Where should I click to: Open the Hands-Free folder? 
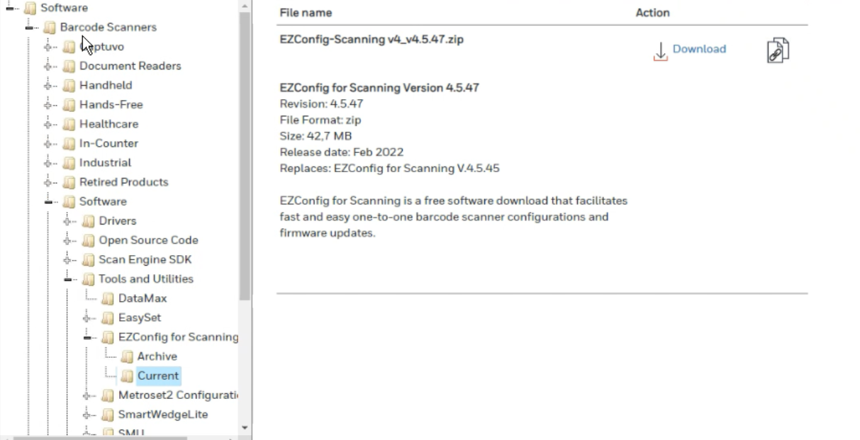click(x=111, y=104)
